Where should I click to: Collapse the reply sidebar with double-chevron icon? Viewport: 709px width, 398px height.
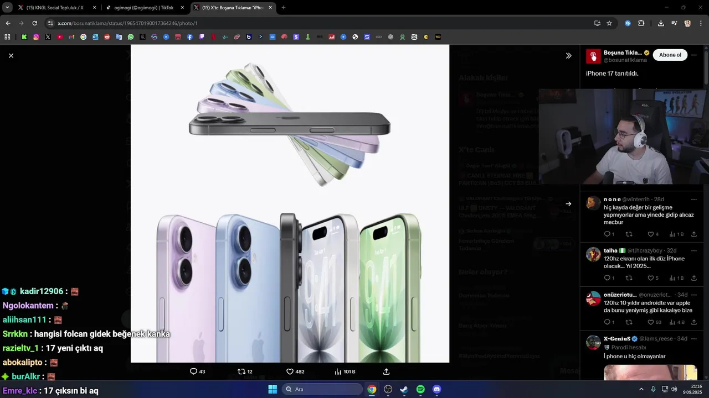tap(568, 56)
